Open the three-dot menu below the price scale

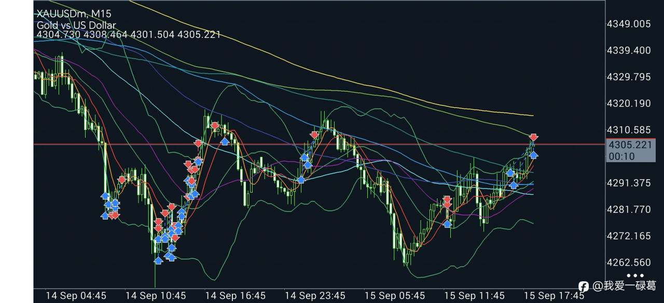tap(635, 276)
